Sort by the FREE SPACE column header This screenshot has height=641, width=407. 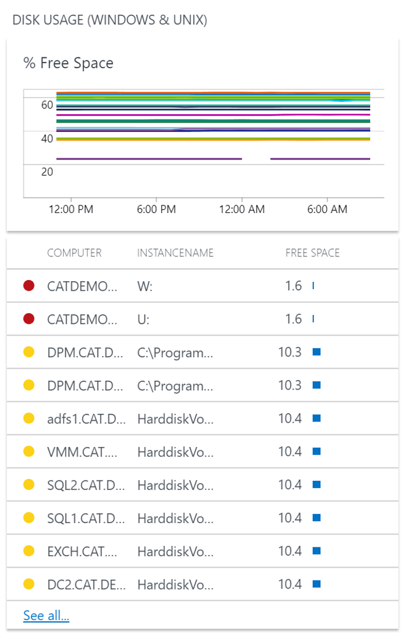click(313, 253)
